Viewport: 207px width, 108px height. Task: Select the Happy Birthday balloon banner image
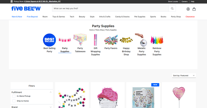point(126,40)
